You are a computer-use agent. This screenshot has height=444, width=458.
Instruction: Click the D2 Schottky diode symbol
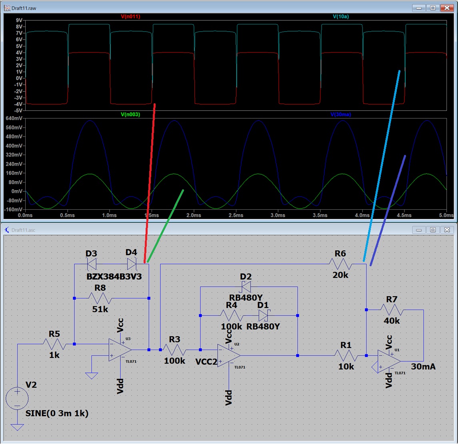(x=245, y=287)
